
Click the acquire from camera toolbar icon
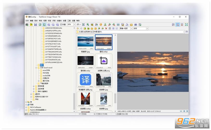pyautogui.click(x=27, y=25)
